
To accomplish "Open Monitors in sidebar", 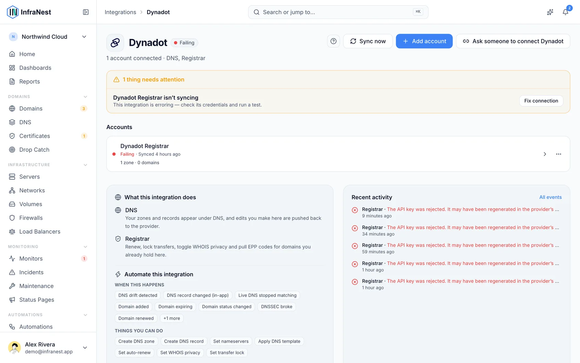I will point(48,258).
